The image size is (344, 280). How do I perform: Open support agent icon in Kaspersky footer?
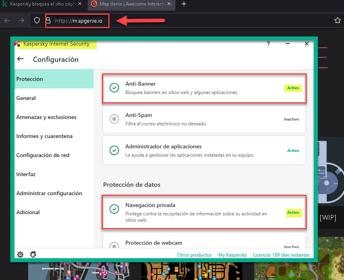pyautogui.click(x=33, y=255)
